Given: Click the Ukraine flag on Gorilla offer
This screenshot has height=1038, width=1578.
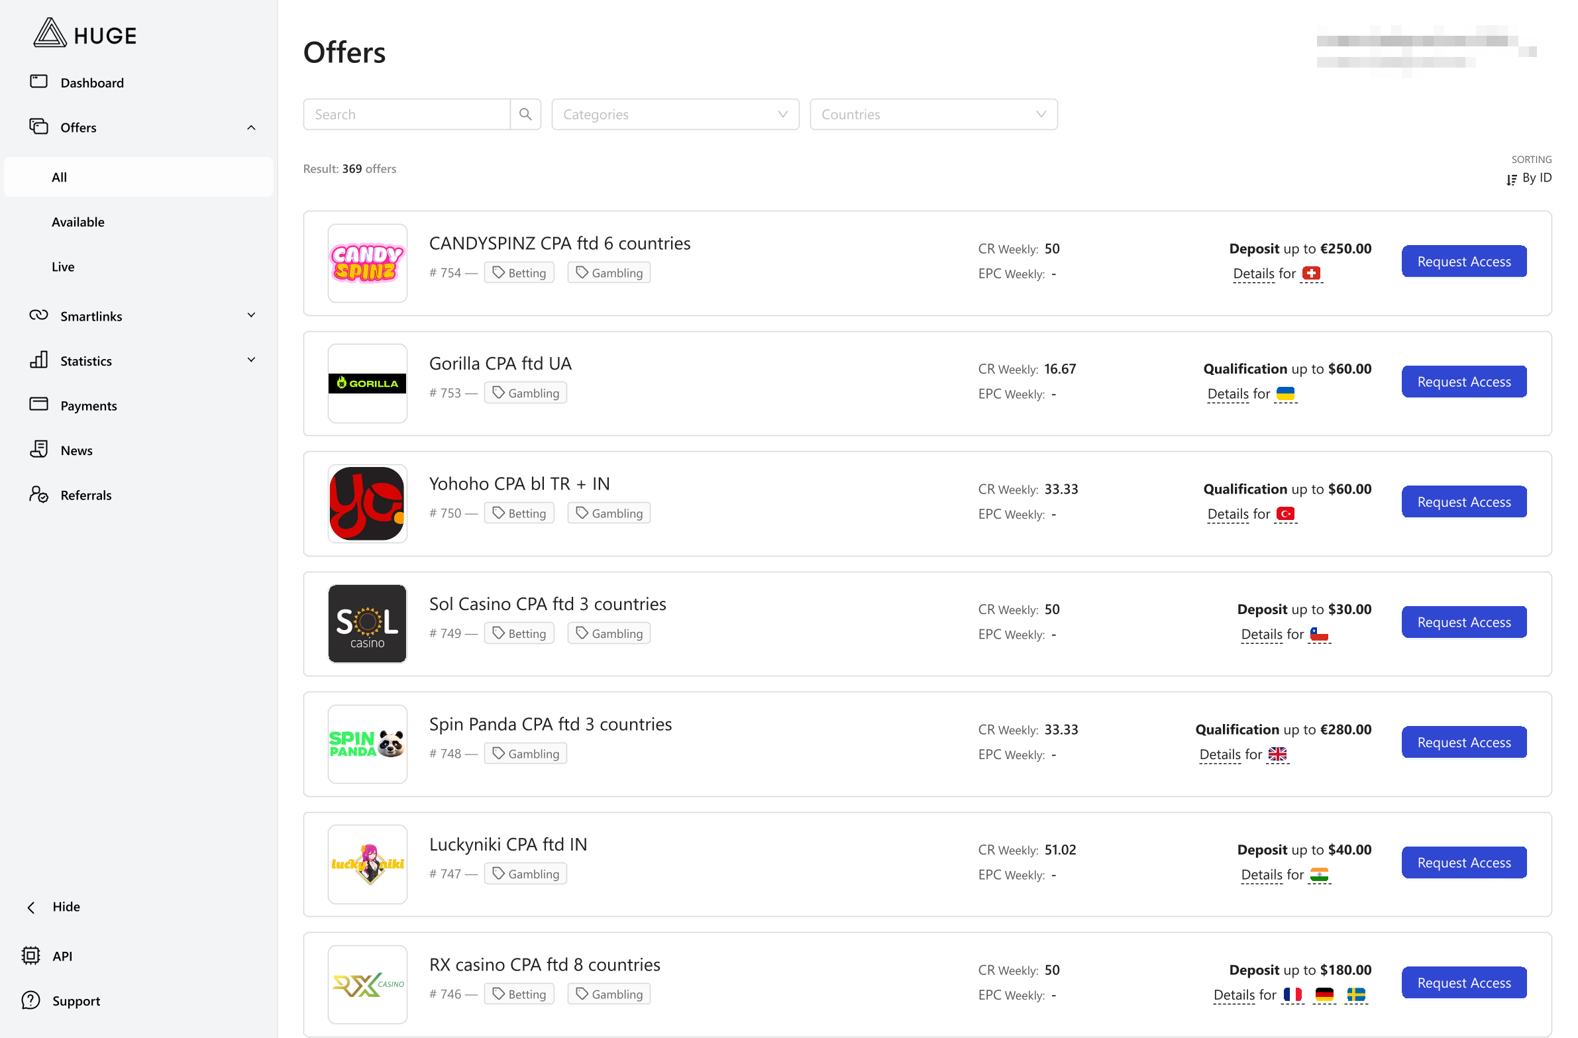Looking at the screenshot, I should tap(1285, 393).
